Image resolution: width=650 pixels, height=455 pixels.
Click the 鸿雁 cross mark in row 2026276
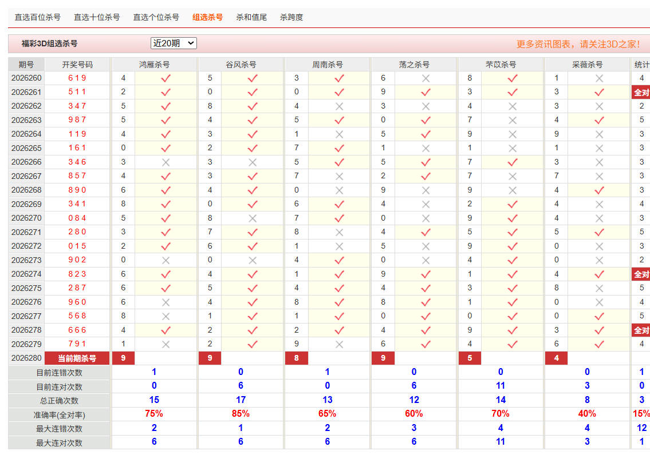(x=166, y=302)
